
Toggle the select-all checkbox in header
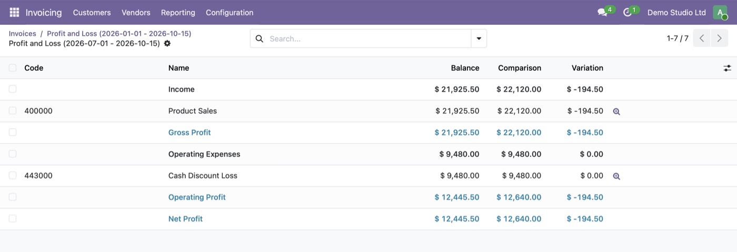coord(13,68)
